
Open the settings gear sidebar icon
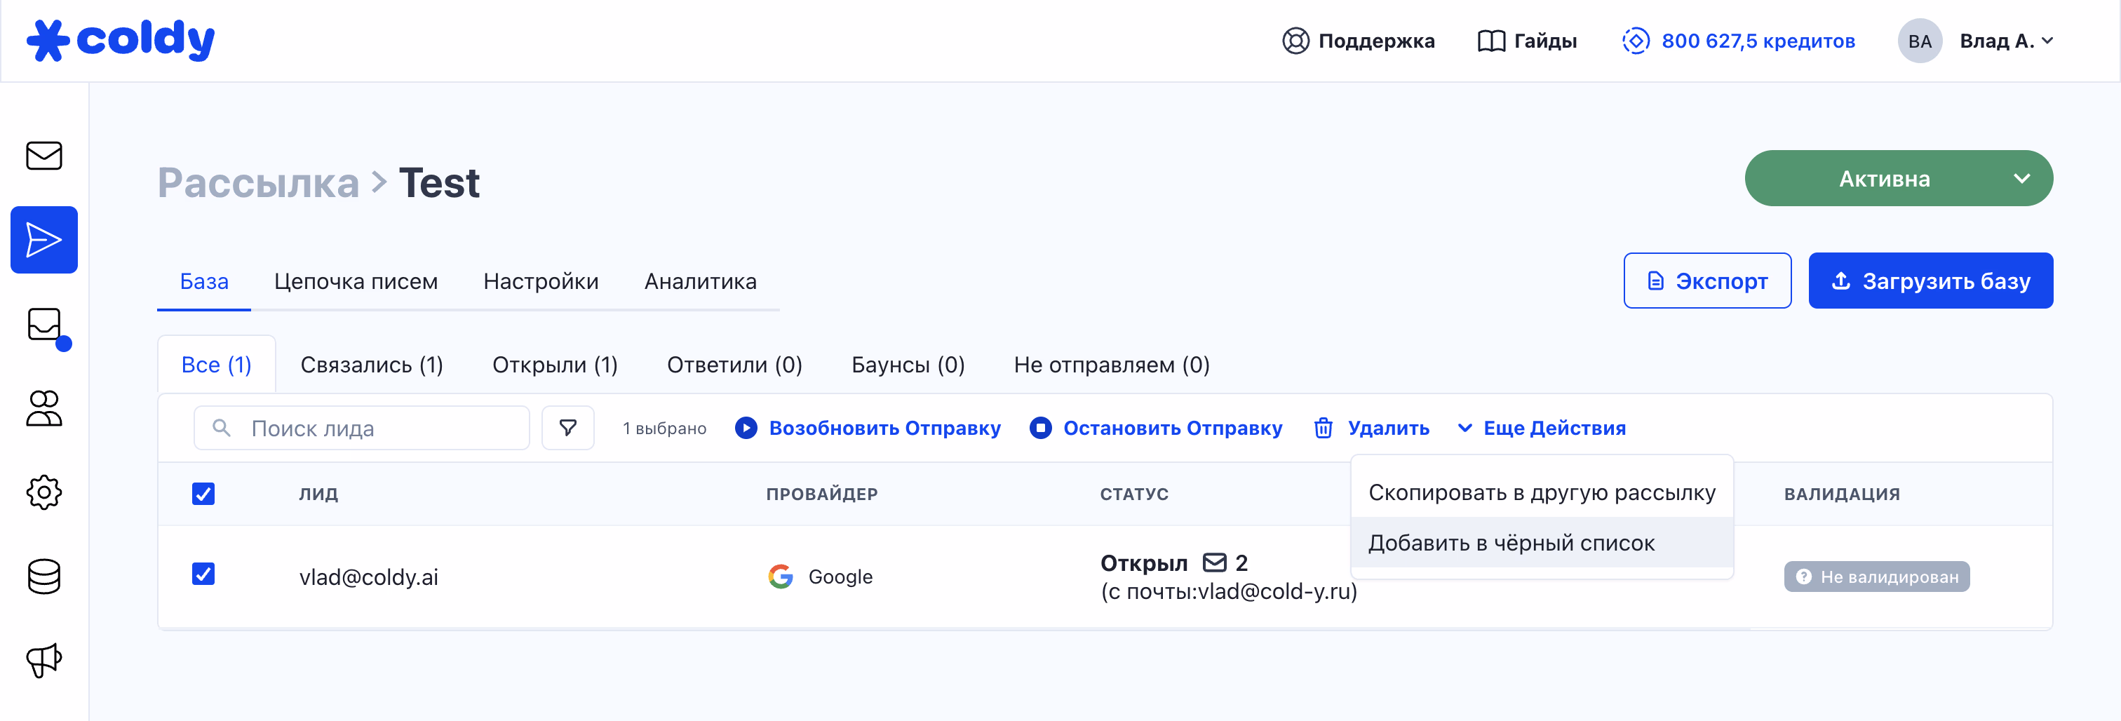tap(43, 492)
